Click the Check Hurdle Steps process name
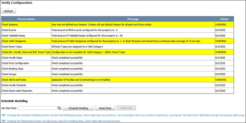The height and width of the screenshot is (123, 246). click(x=12, y=57)
